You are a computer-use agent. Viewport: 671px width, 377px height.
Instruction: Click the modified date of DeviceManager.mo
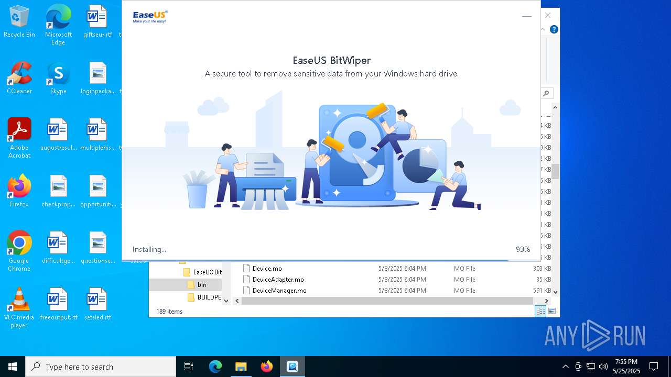tap(402, 290)
